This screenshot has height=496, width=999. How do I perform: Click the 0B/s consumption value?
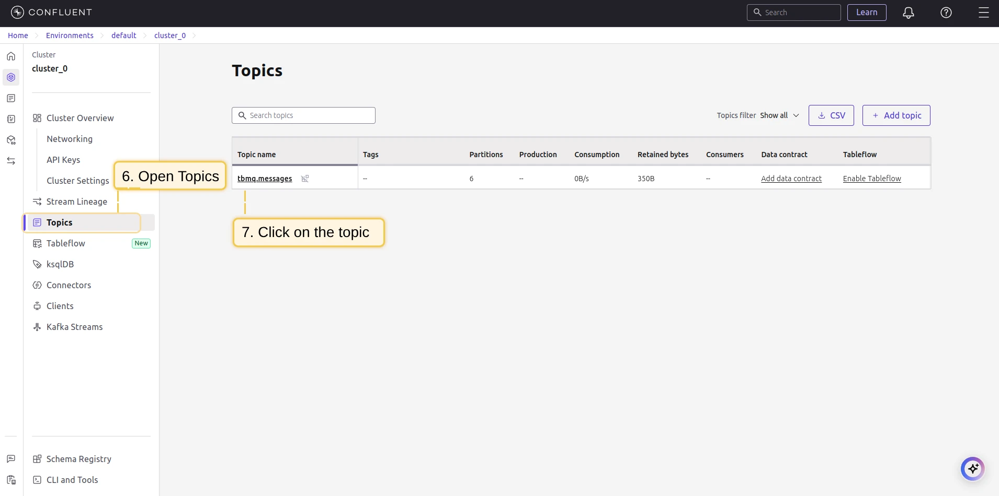(x=582, y=179)
